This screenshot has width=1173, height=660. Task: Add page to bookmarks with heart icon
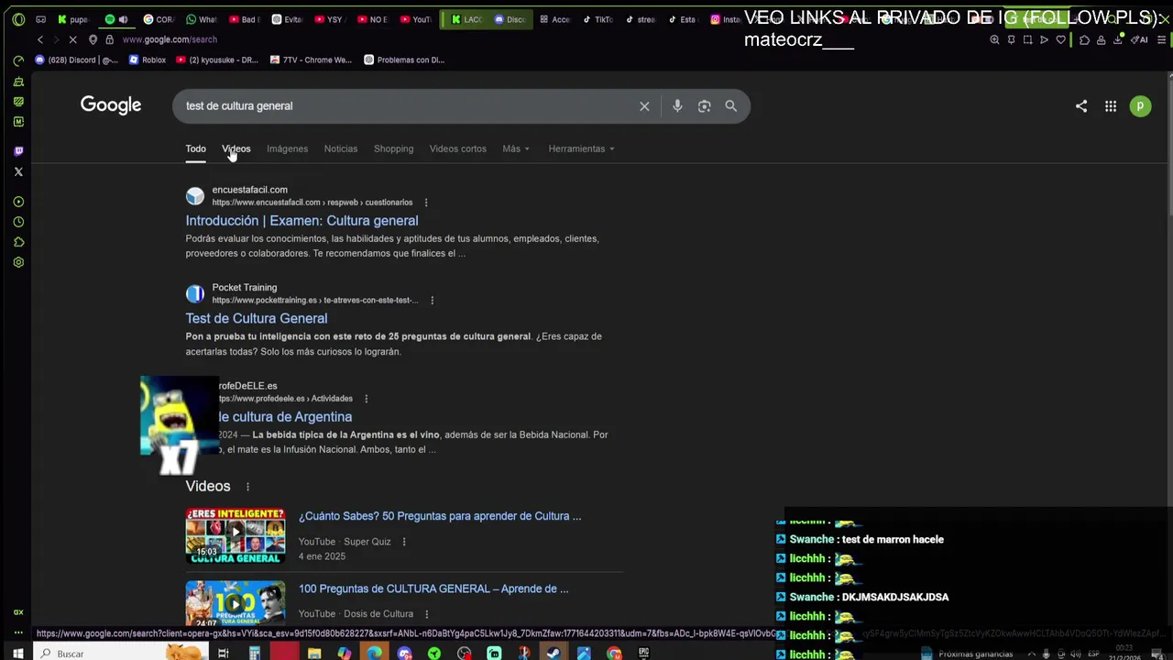(x=1060, y=39)
